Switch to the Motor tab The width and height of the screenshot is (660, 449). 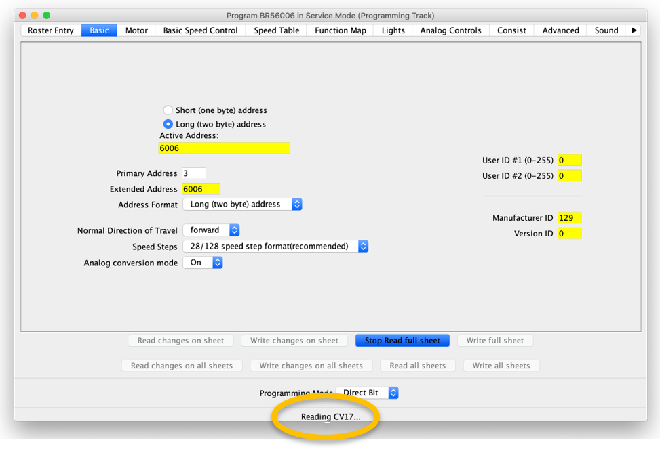pos(136,30)
